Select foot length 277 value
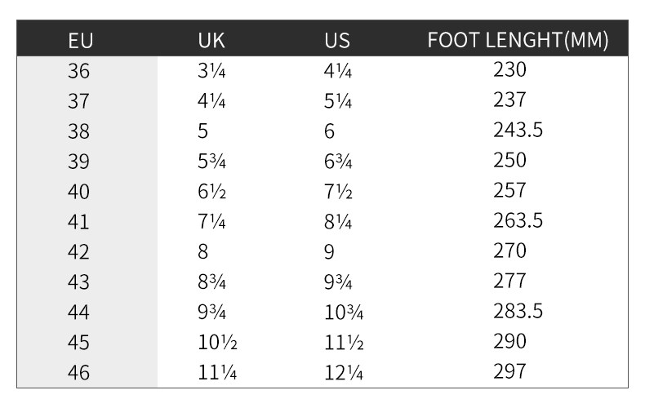Image resolution: width=645 pixels, height=408 pixels. tap(509, 281)
